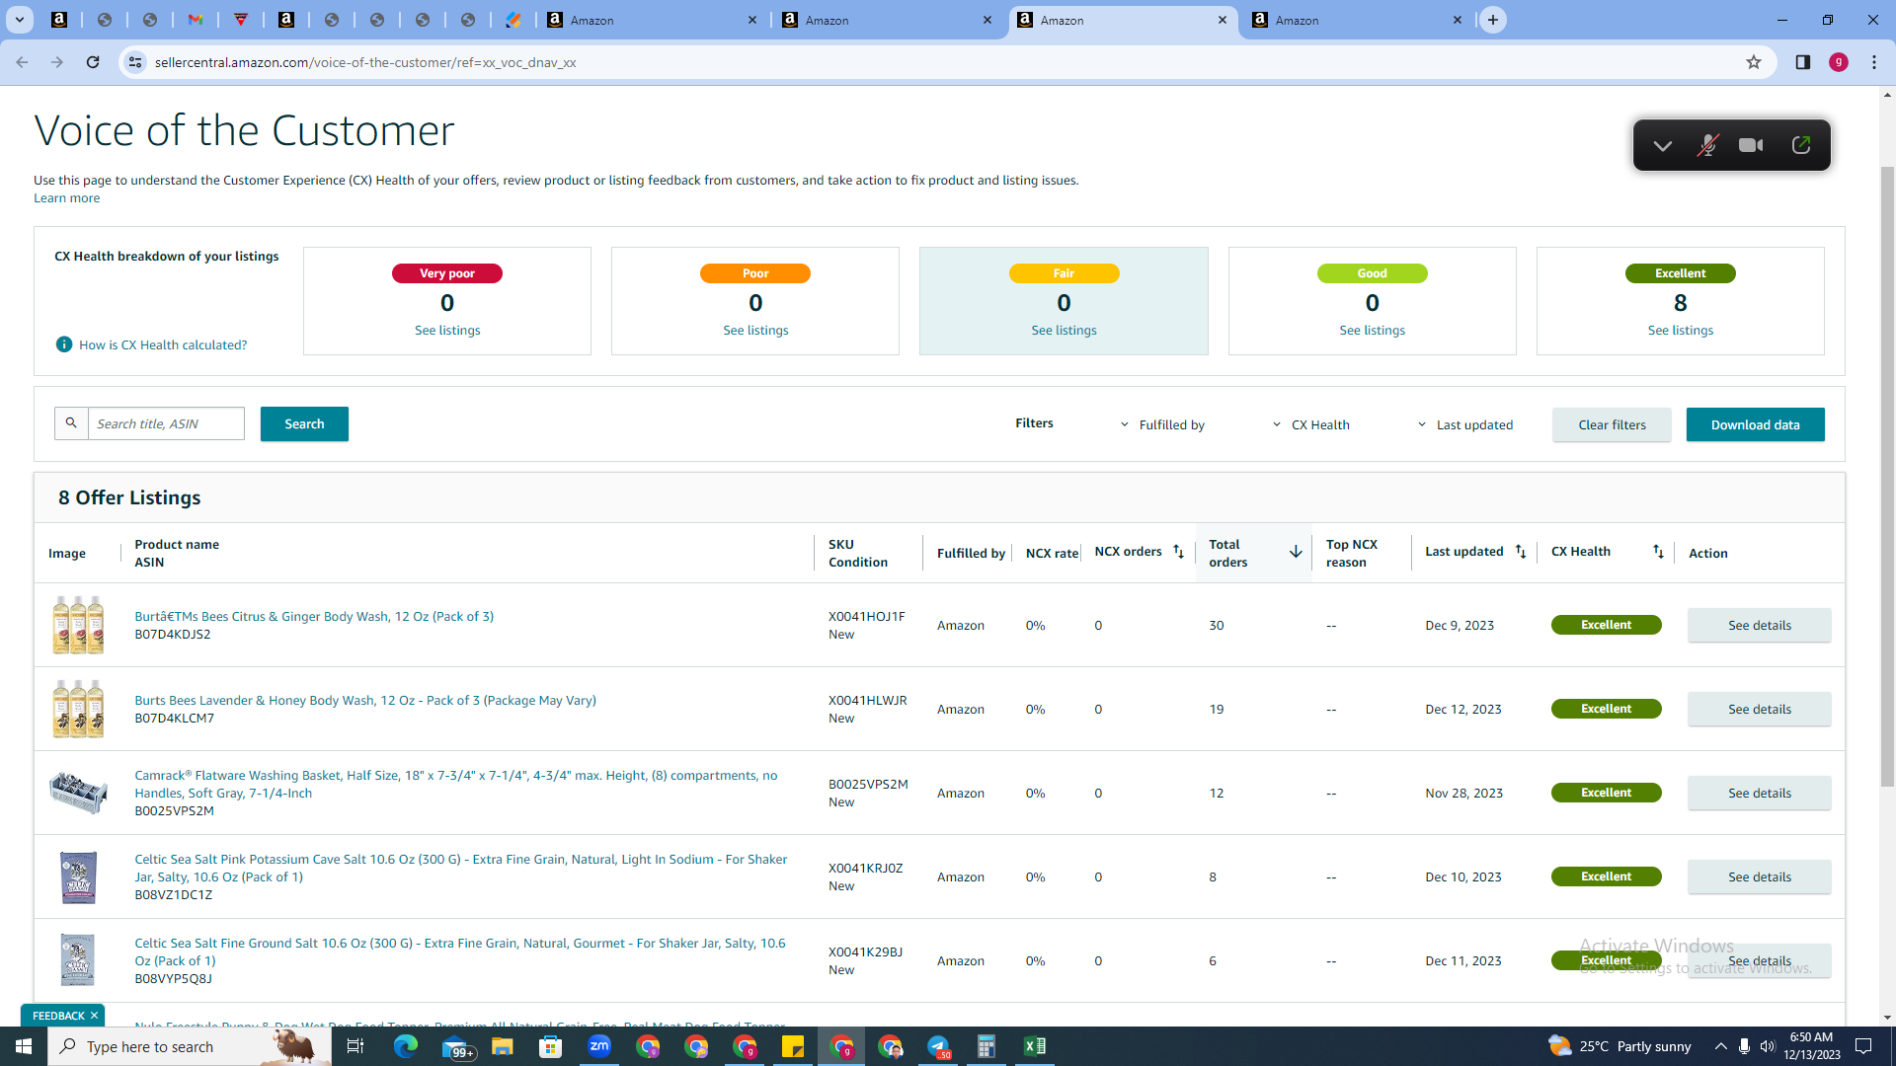Open Zoom from the taskbar

(599, 1046)
